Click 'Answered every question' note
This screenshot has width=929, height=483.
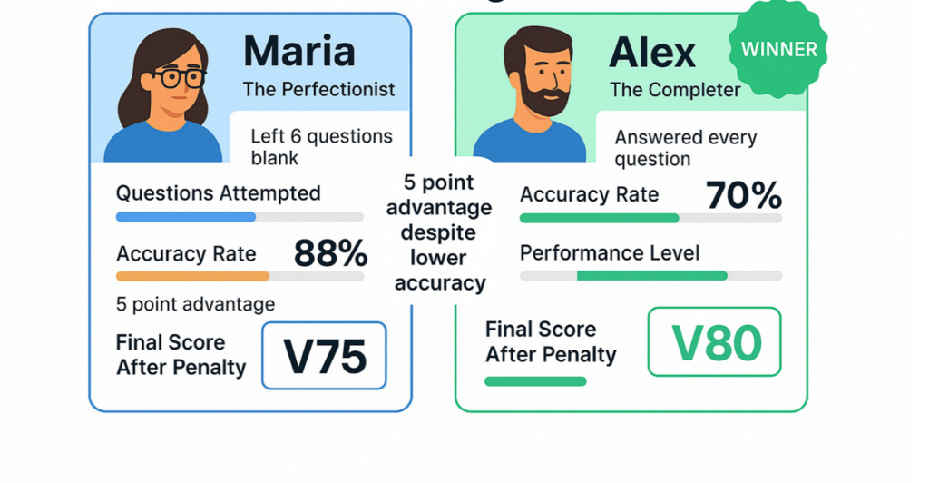(685, 148)
